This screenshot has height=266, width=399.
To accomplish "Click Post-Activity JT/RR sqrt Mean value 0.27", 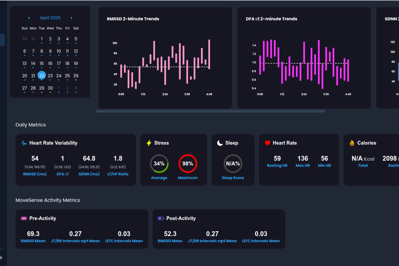I will tap(212, 234).
